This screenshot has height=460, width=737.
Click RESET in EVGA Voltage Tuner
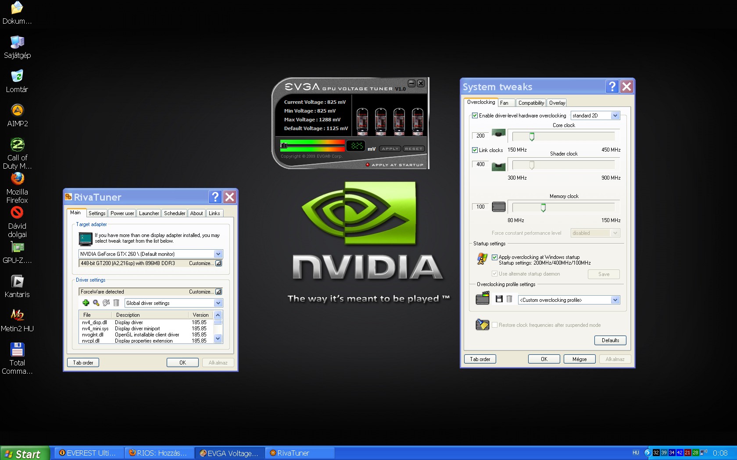tap(413, 149)
